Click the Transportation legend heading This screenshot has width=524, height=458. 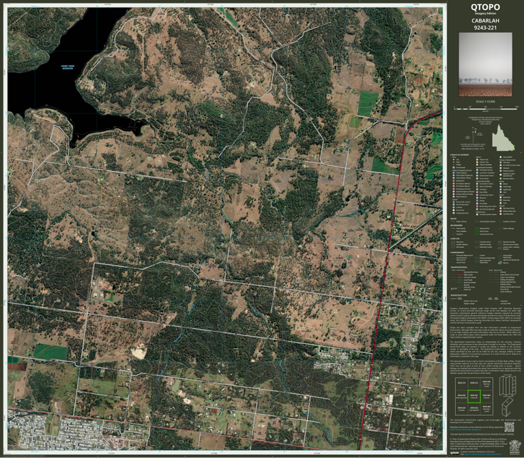(x=458, y=267)
